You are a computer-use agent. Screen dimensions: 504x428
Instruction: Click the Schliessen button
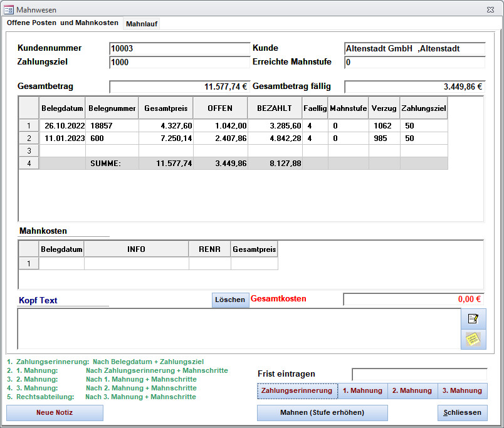[462, 412]
